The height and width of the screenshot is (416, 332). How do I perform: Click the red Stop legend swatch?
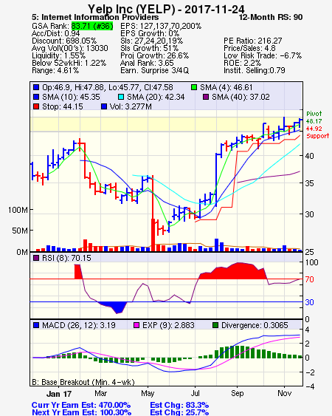point(36,106)
